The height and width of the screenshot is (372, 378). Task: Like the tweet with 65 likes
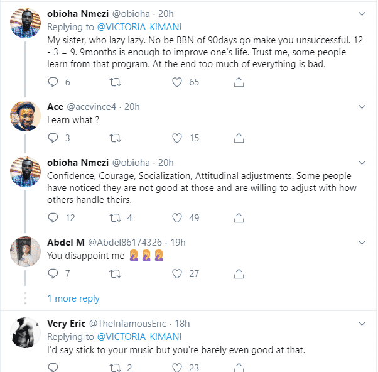pos(178,82)
